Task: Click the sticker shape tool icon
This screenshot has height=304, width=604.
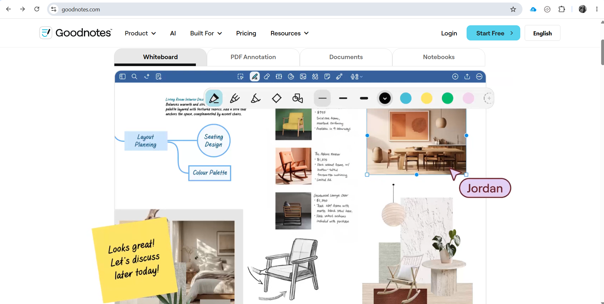Action: [x=291, y=76]
